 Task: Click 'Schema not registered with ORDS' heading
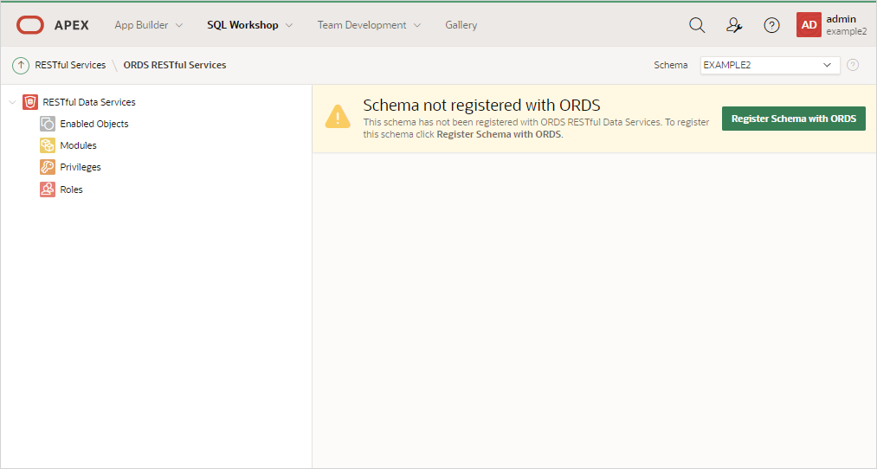pos(481,105)
